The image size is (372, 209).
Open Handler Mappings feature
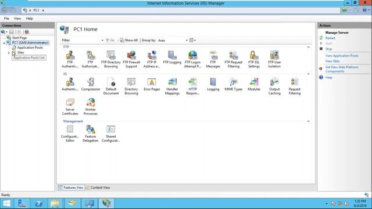pyautogui.click(x=172, y=87)
